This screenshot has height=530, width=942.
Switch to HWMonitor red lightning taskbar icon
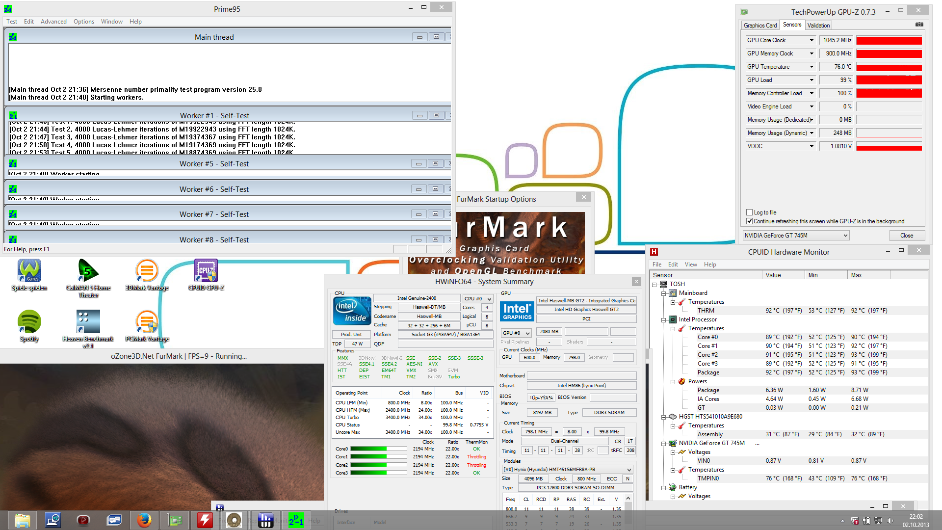coord(205,520)
